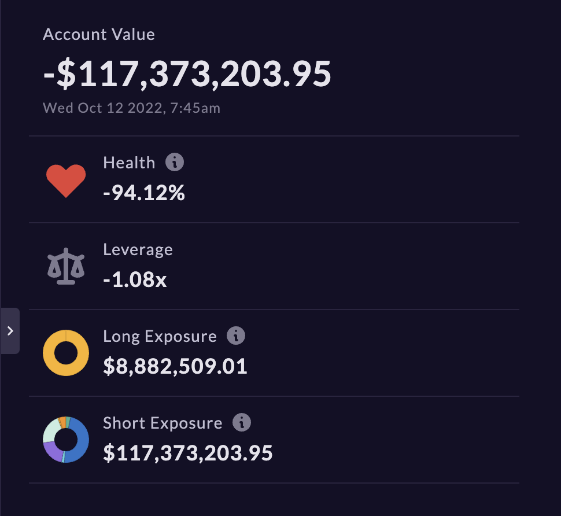Select the balance scale Leverage icon
Screen dimensions: 561x516
pos(66,266)
